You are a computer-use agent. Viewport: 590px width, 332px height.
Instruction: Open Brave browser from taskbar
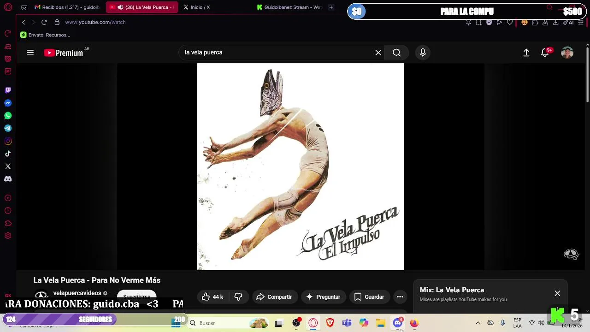330,323
